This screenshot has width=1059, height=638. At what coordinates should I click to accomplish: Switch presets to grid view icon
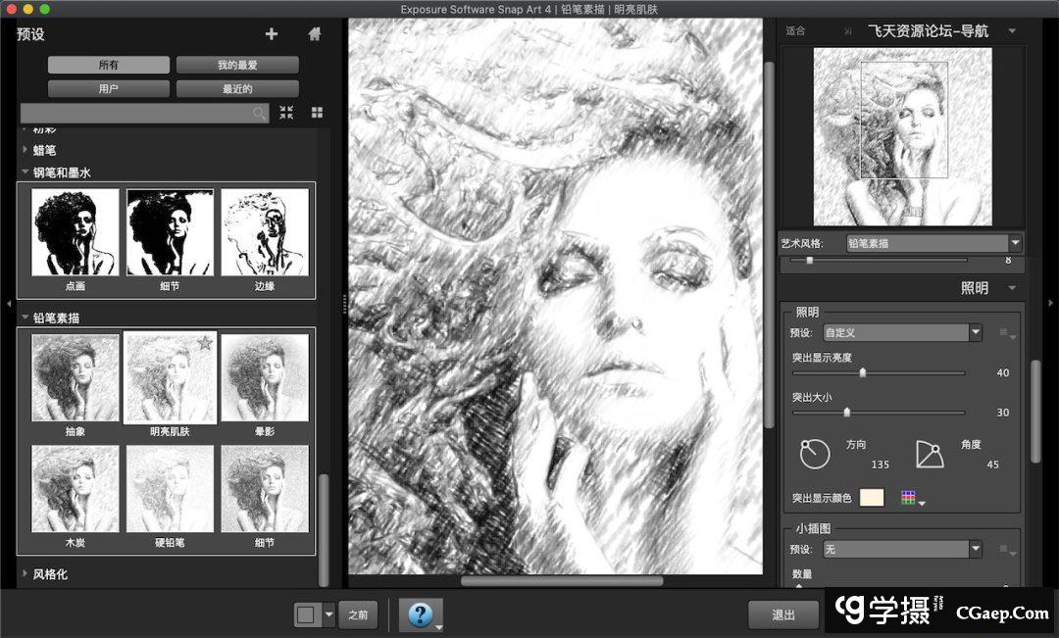click(317, 113)
